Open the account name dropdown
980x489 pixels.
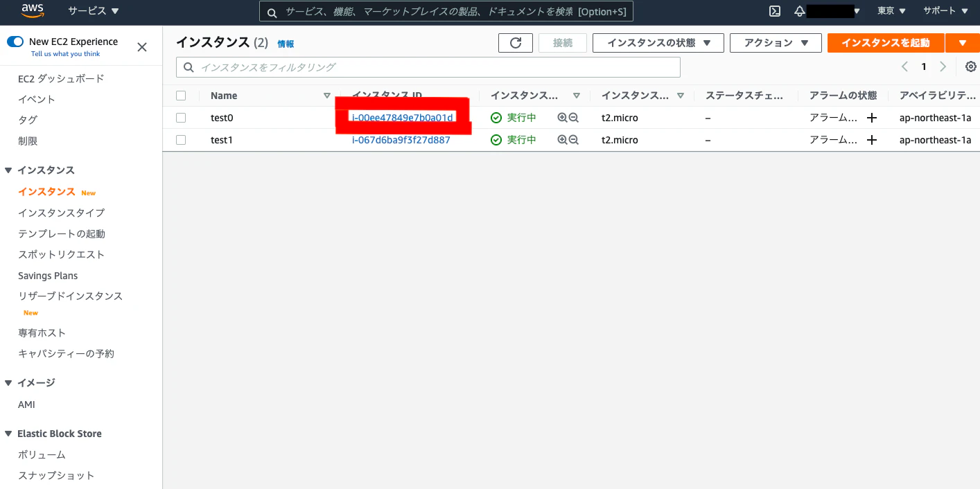834,11
